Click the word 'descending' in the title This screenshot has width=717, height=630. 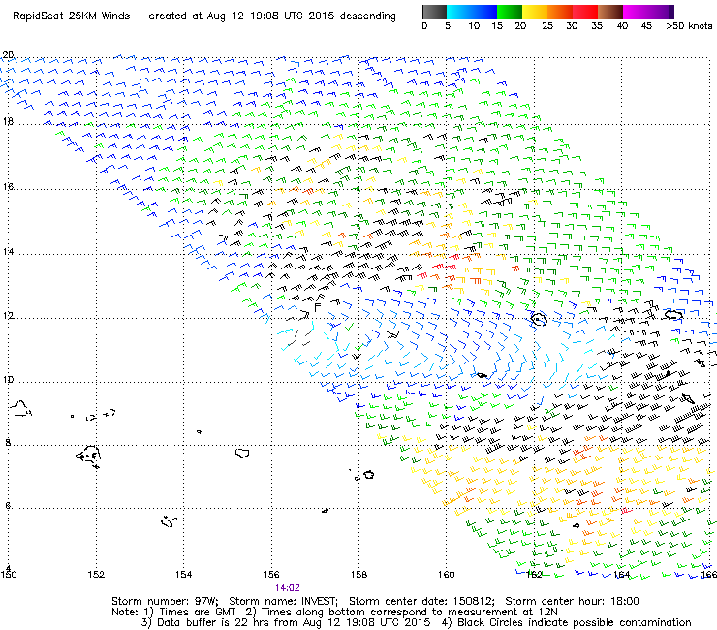367,16
